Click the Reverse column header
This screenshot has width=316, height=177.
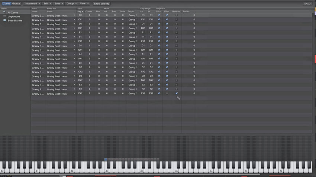coord(176,11)
